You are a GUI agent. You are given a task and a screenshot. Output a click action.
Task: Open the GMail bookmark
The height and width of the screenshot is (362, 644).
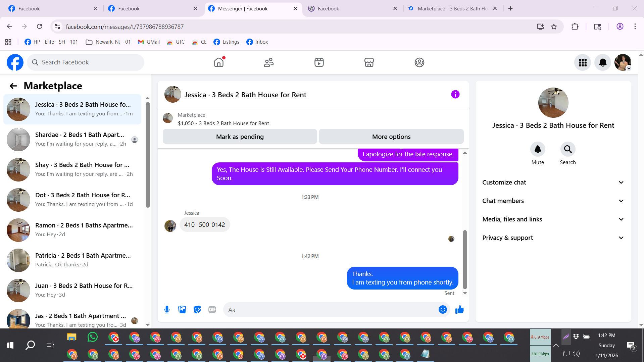(x=149, y=42)
